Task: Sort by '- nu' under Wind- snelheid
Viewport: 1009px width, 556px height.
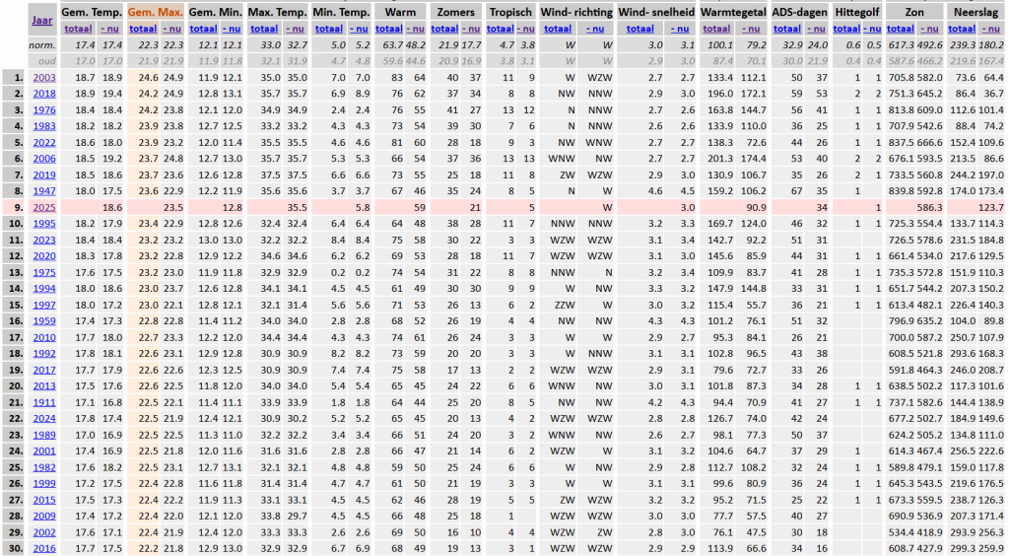Action: (x=680, y=29)
